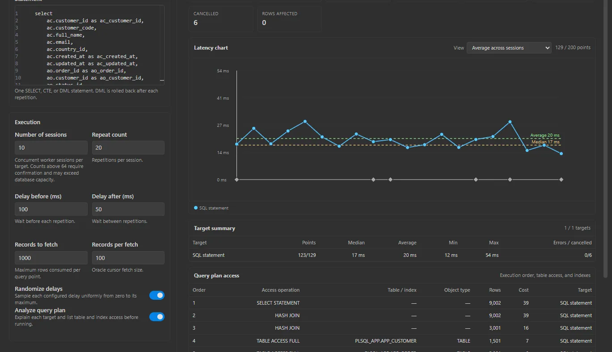The image size is (612, 352).
Task: Select the last blue latency data point
Action: pyautogui.click(x=561, y=154)
